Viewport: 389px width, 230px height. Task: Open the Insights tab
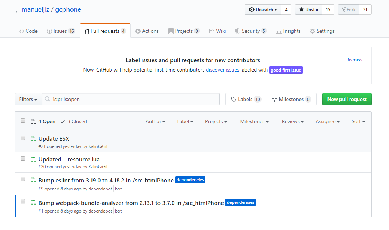pyautogui.click(x=288, y=31)
